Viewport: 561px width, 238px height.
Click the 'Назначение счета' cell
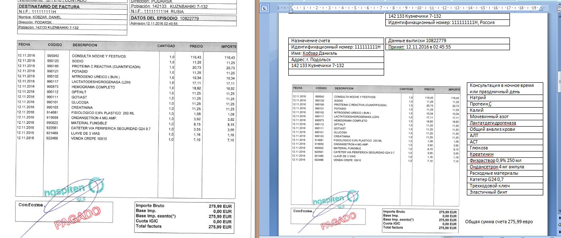(x=336, y=41)
